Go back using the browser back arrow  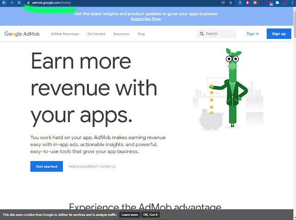tap(4, 3)
